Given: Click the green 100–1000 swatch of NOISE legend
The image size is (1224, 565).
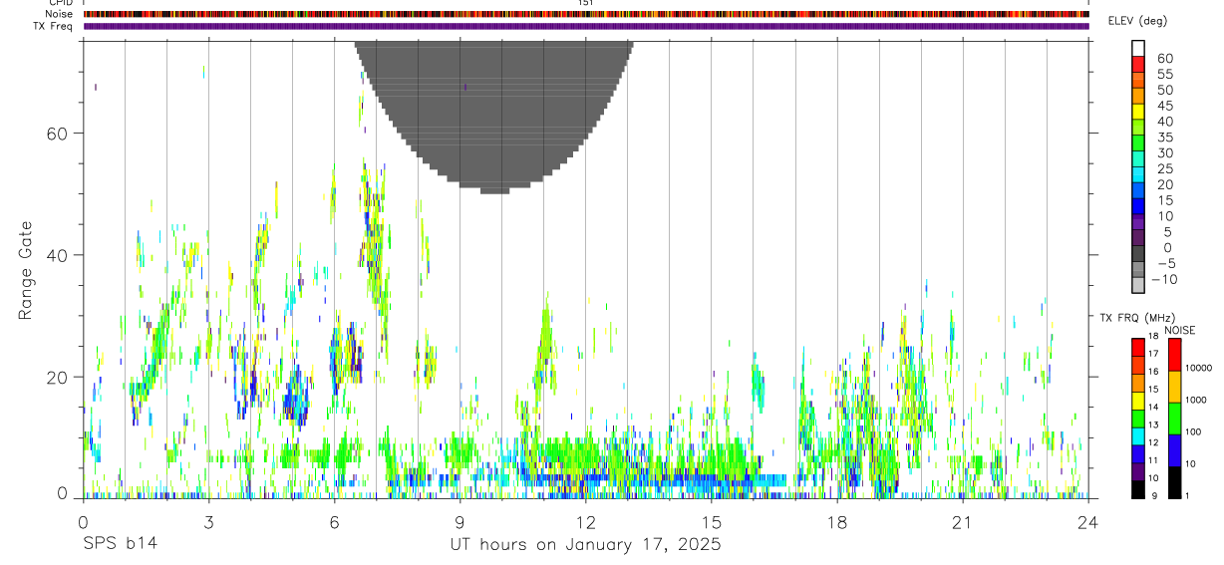Looking at the screenshot, I should [1175, 419].
